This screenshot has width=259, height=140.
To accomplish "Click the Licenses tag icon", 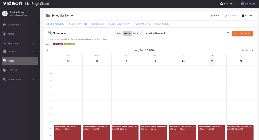I will pyautogui.click(x=4, y=70).
